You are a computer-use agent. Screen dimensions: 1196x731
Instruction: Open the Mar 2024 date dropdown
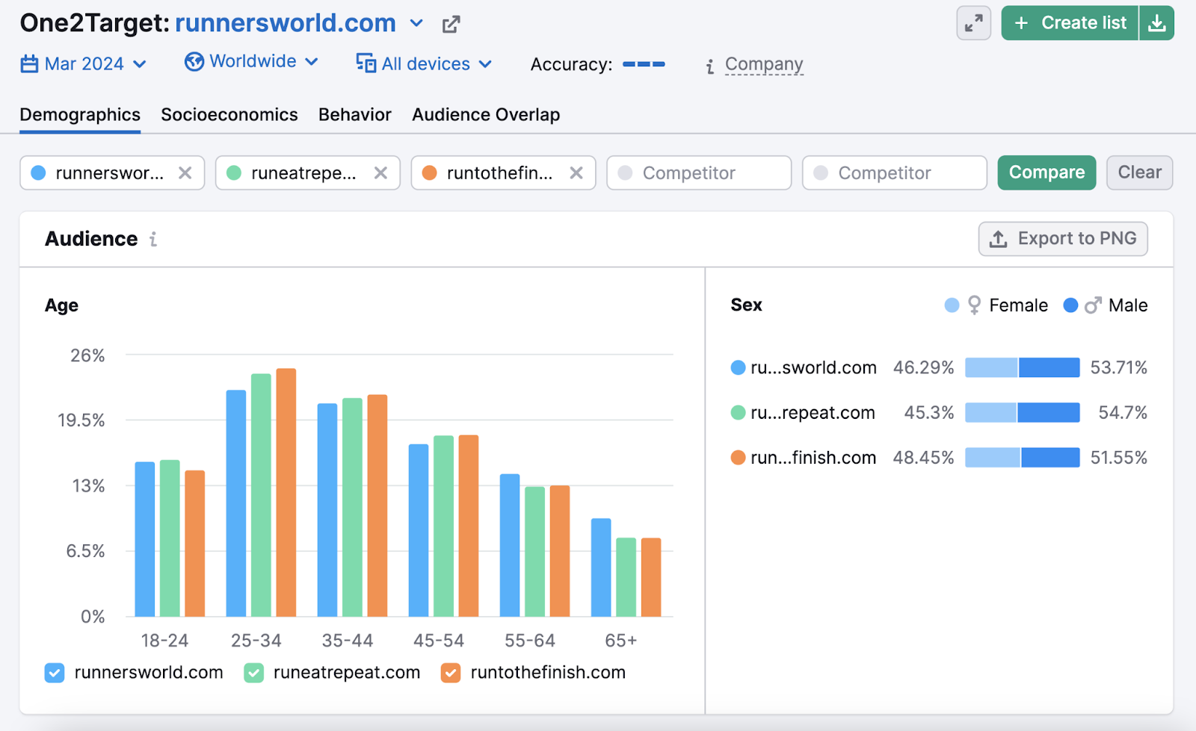click(x=83, y=64)
